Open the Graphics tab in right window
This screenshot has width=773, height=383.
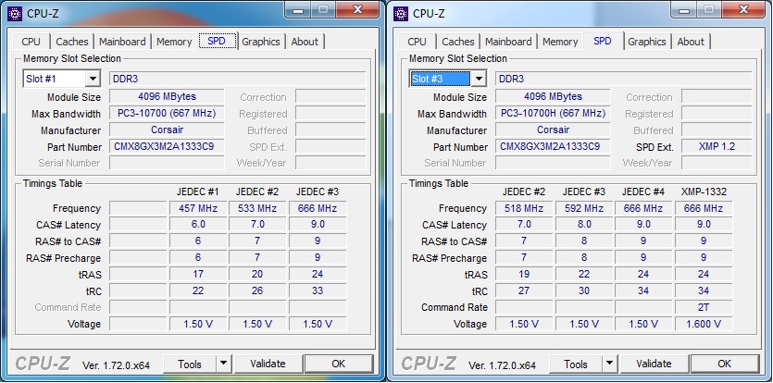(647, 42)
